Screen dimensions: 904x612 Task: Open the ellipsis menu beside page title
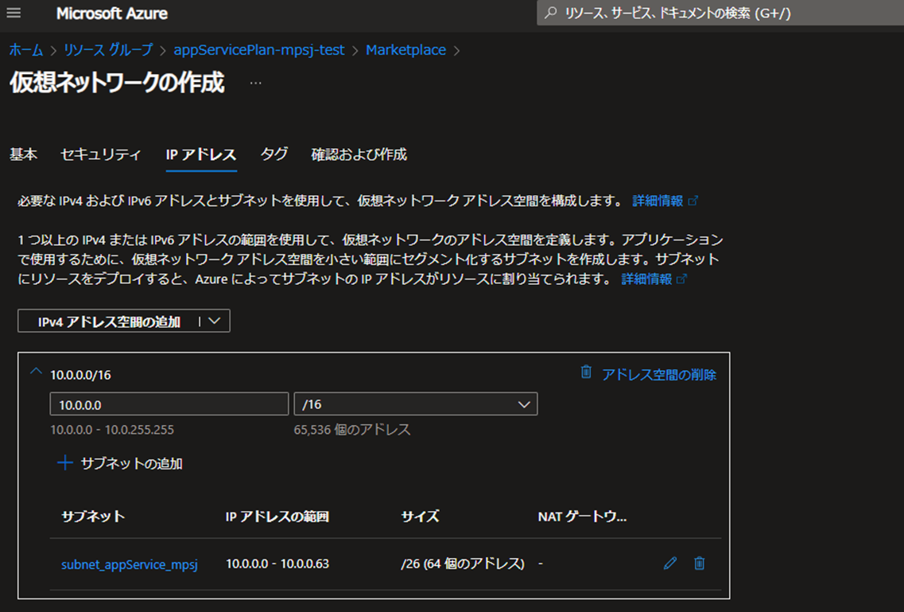pyautogui.click(x=255, y=83)
